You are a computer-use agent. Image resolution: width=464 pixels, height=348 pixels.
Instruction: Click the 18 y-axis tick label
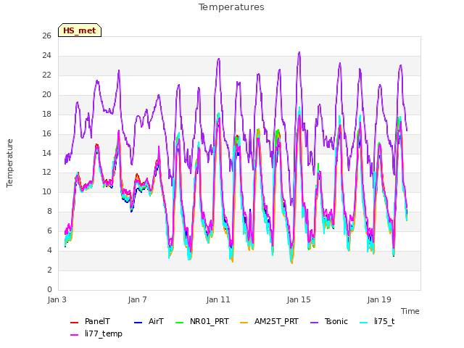click(46, 114)
